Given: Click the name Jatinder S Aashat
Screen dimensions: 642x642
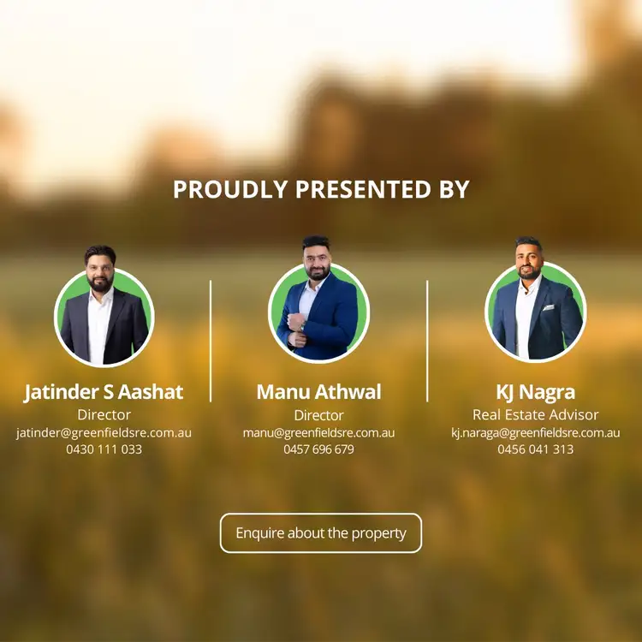Looking at the screenshot, I should [x=104, y=392].
